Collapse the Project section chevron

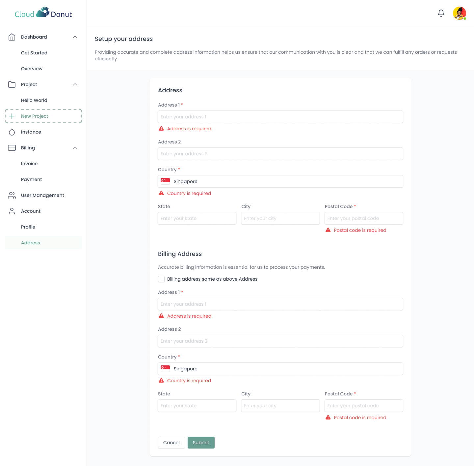75,84
